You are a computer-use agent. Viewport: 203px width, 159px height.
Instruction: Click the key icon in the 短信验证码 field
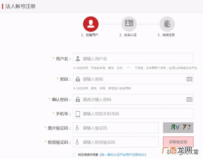point(77,142)
